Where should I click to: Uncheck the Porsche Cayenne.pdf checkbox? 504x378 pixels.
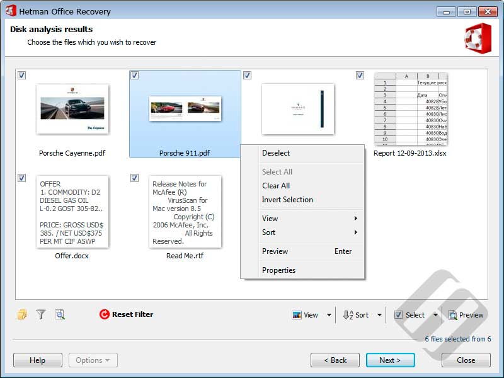[21, 75]
